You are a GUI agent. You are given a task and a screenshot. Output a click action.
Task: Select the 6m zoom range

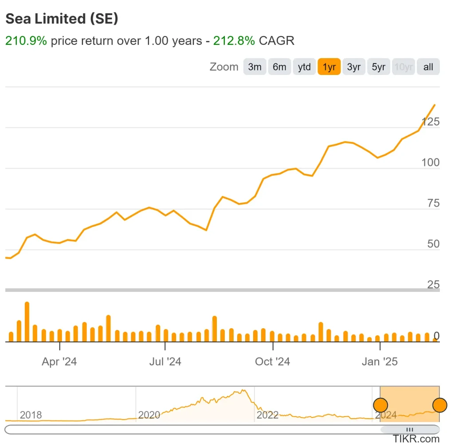tap(279, 67)
